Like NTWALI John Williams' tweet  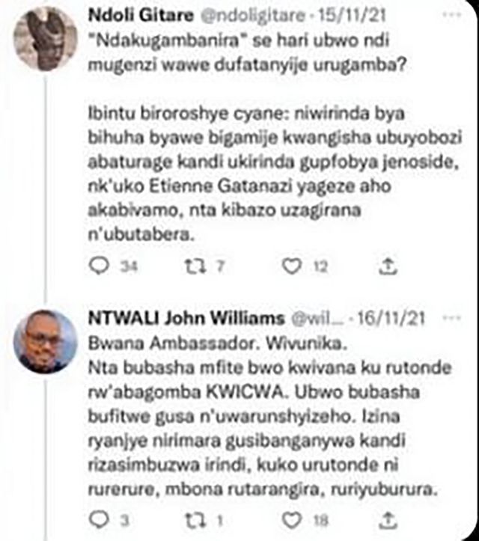[292, 520]
